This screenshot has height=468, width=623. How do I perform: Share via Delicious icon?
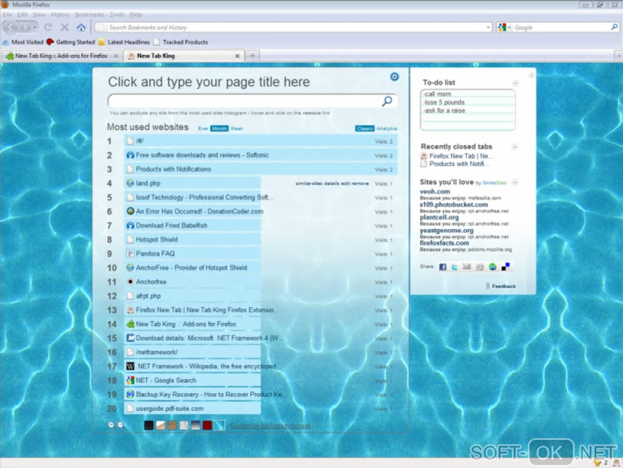pos(505,267)
